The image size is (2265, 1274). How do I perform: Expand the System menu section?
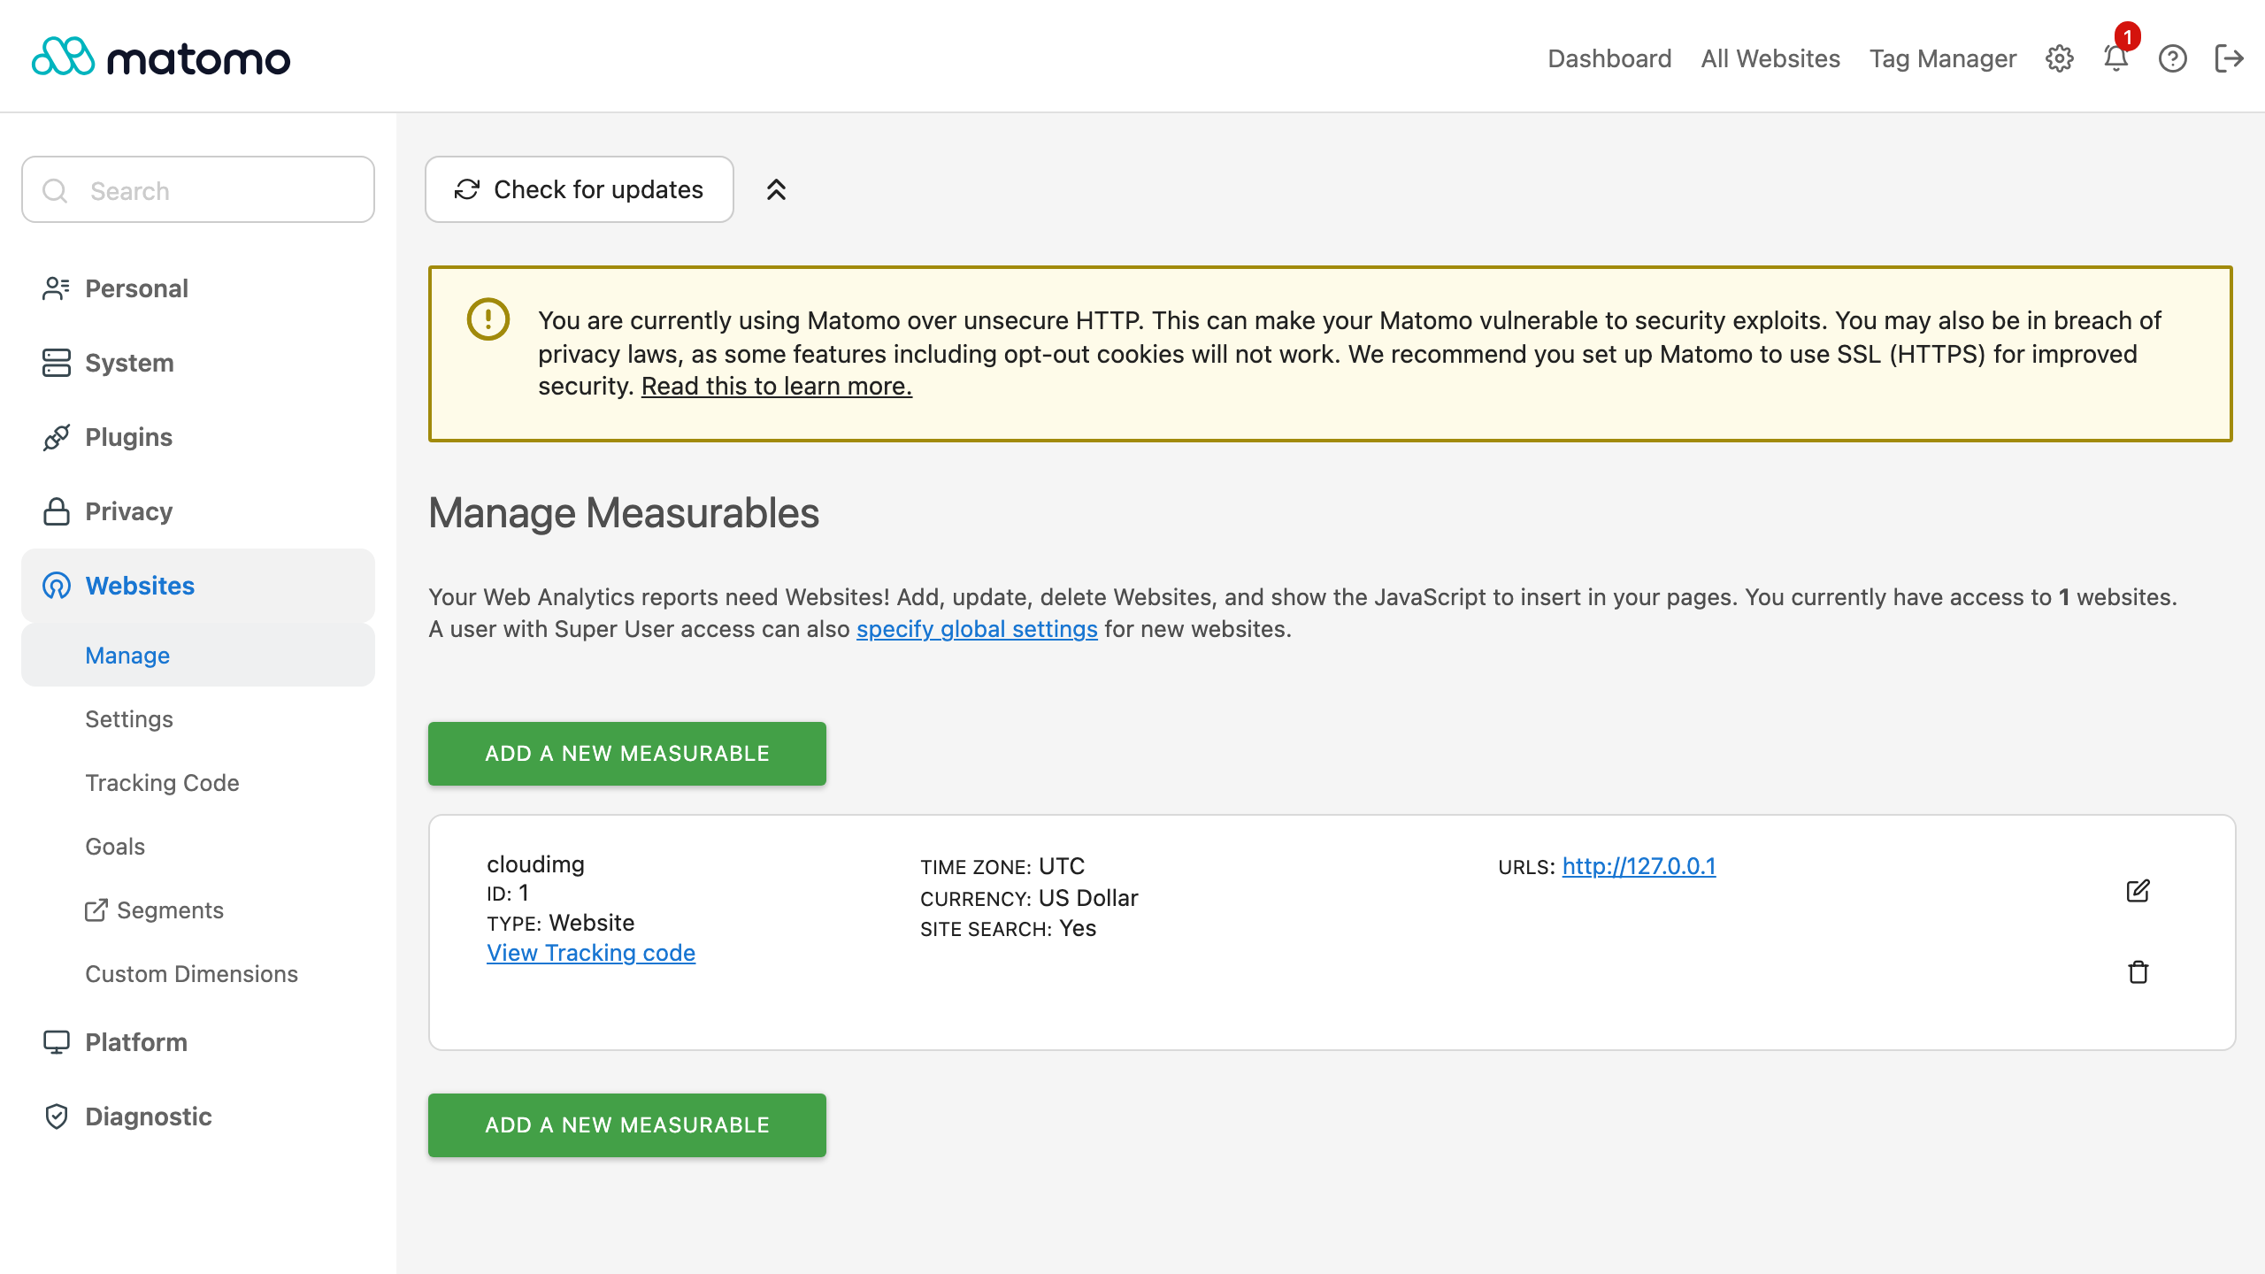pos(198,363)
